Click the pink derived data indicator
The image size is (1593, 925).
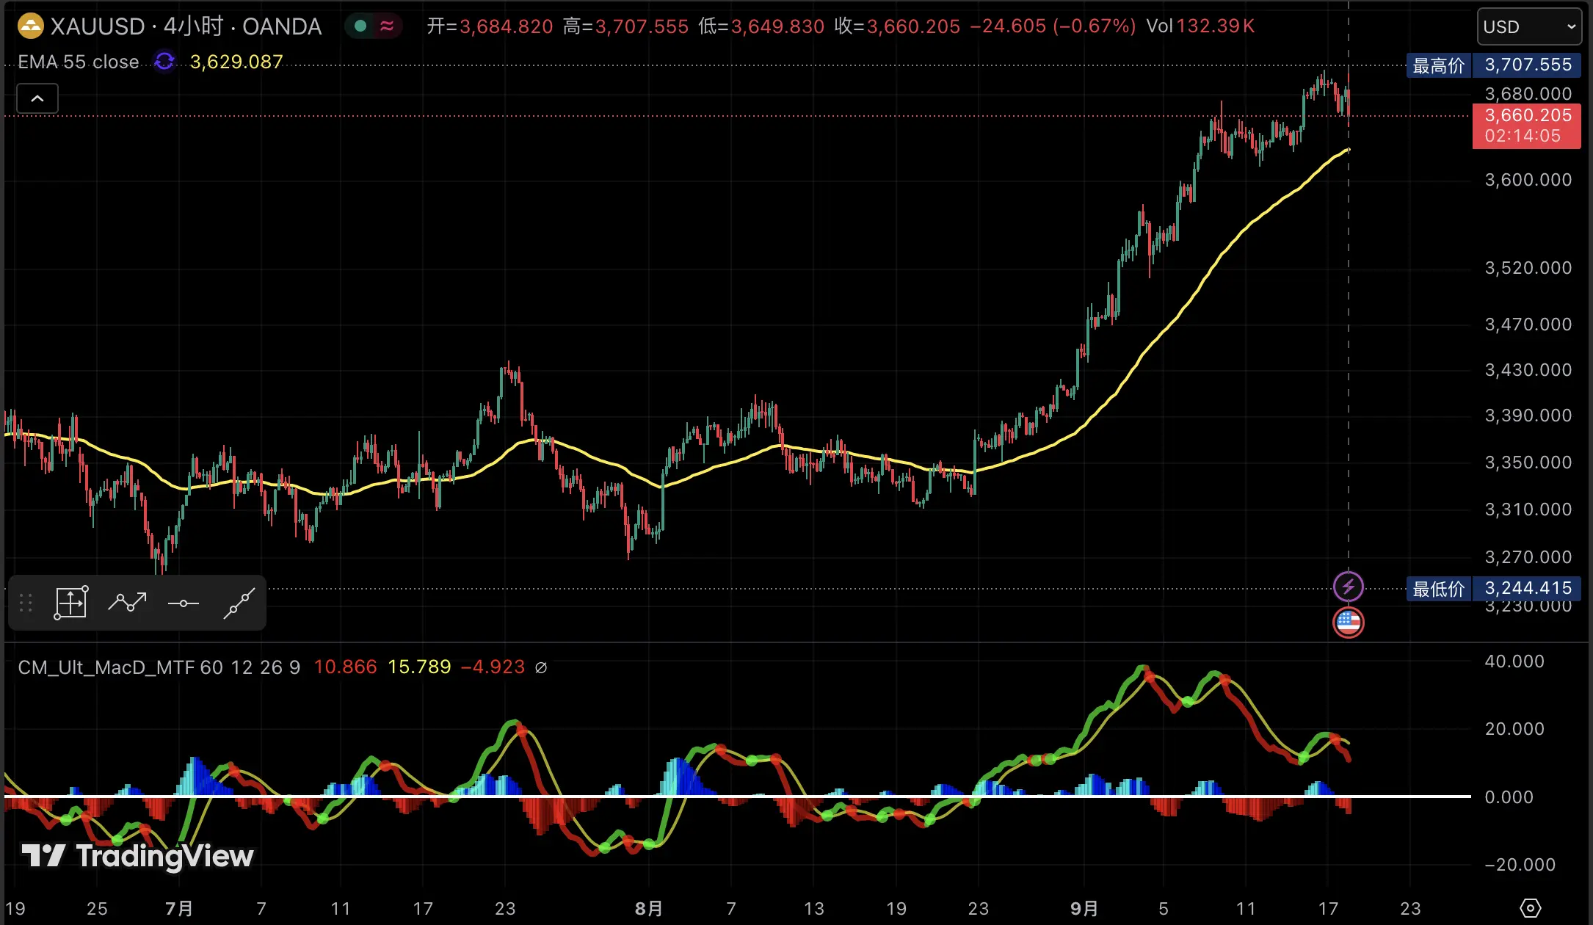point(387,26)
